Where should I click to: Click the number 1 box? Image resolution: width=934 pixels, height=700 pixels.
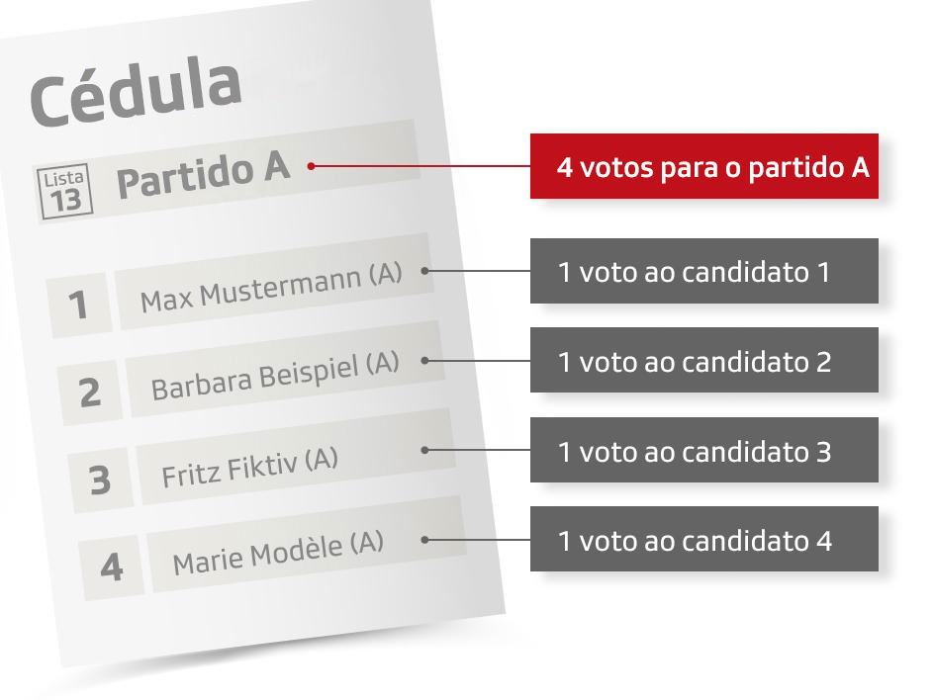(79, 306)
